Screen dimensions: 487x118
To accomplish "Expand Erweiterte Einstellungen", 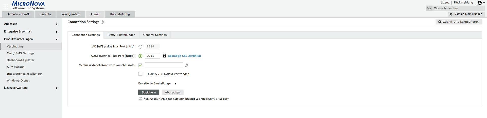I will [157, 83].
